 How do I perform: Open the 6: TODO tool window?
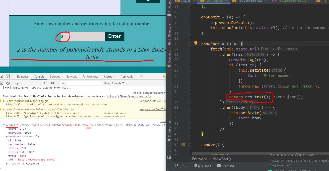202,166
